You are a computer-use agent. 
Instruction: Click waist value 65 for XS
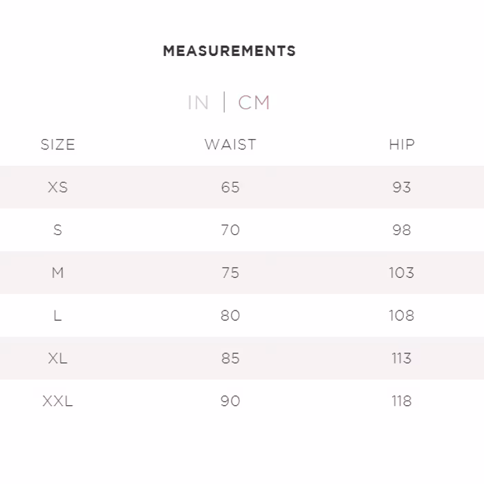(x=230, y=187)
